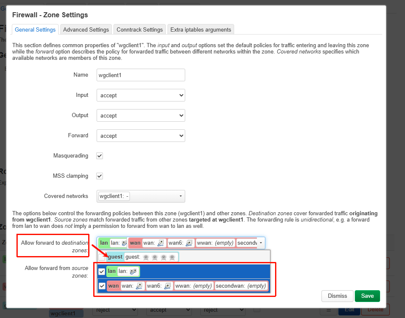Dismiss the zone settings dialog
Screen dimensions: 405x318
(337, 296)
